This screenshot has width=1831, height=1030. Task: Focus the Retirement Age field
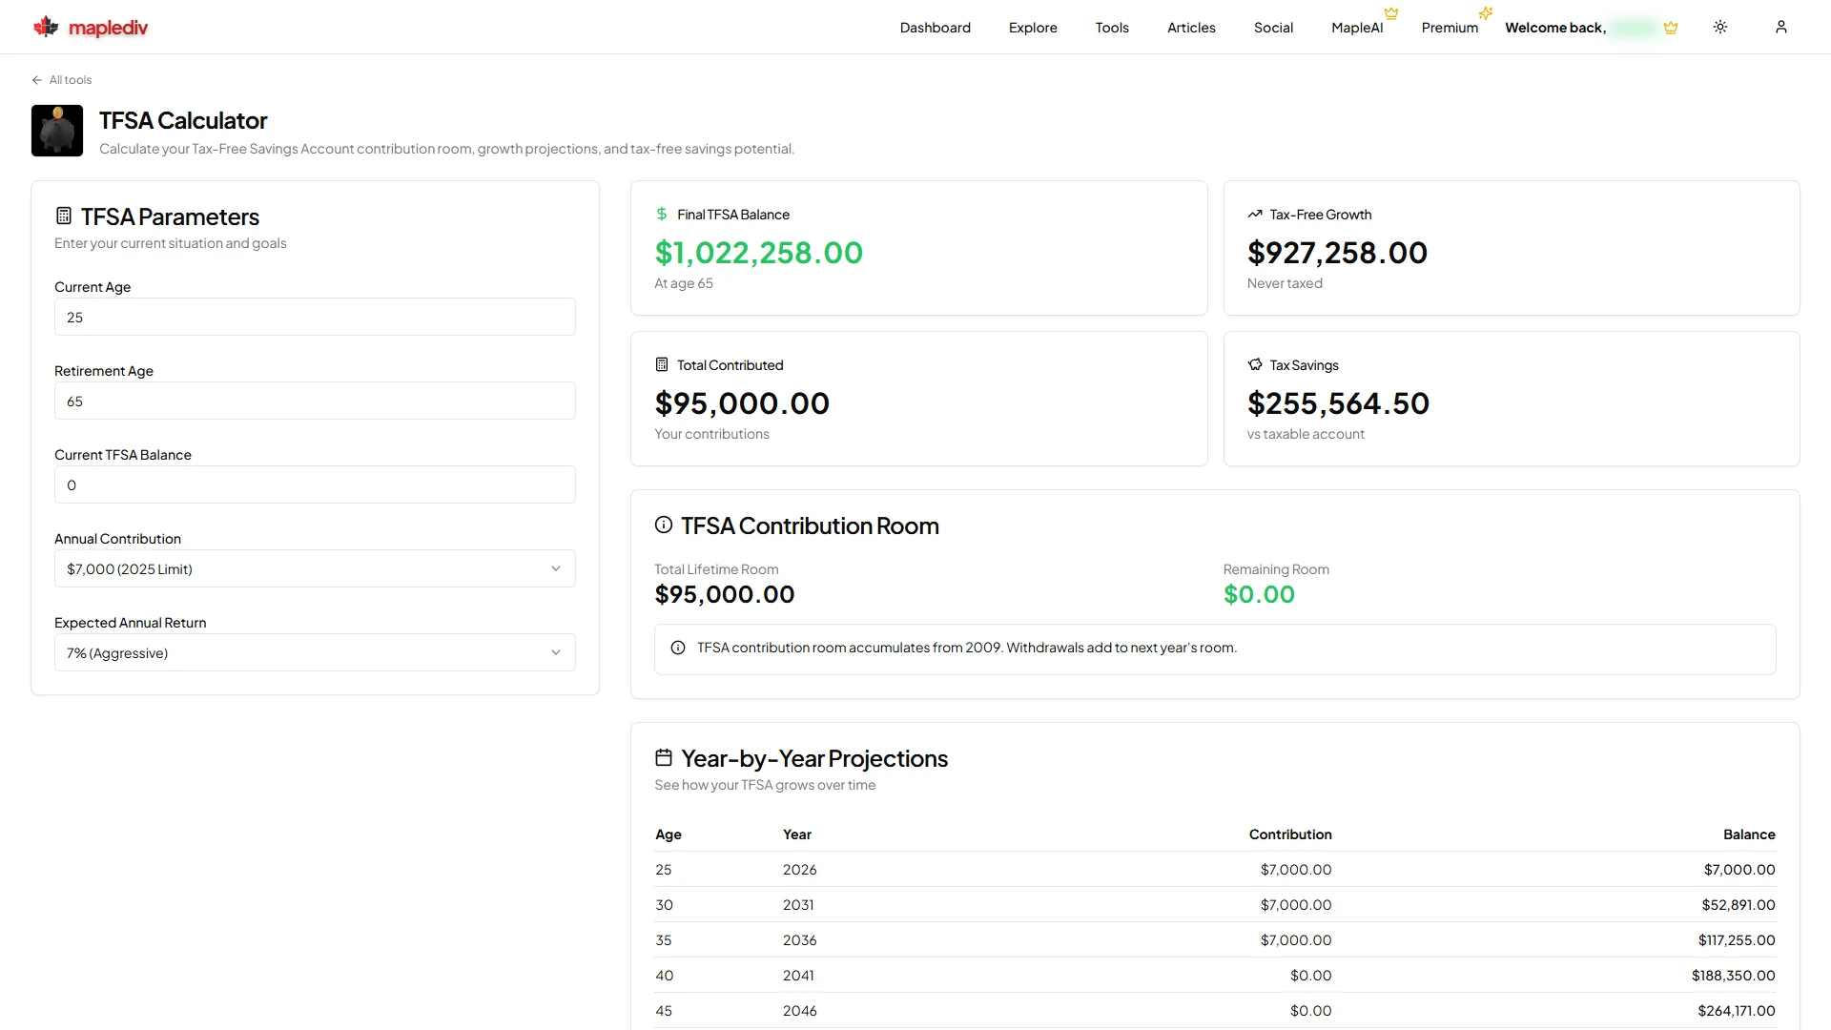[x=315, y=401]
